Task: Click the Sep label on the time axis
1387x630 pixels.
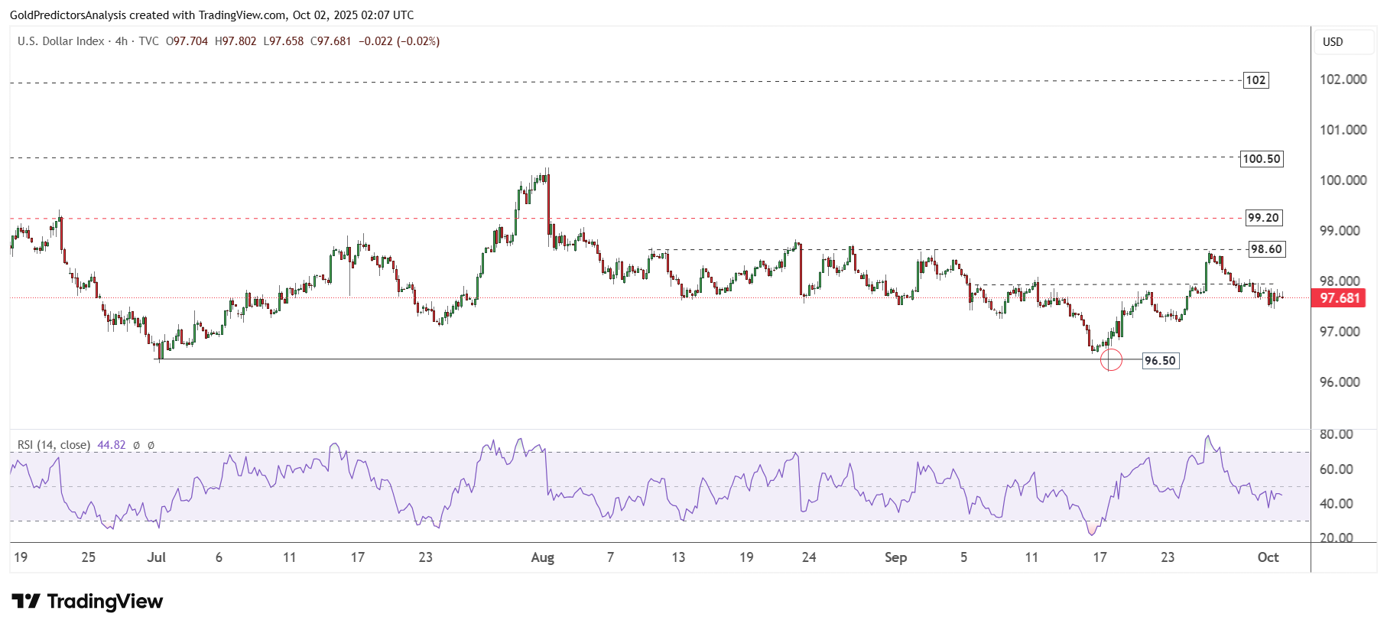Action: [895, 557]
